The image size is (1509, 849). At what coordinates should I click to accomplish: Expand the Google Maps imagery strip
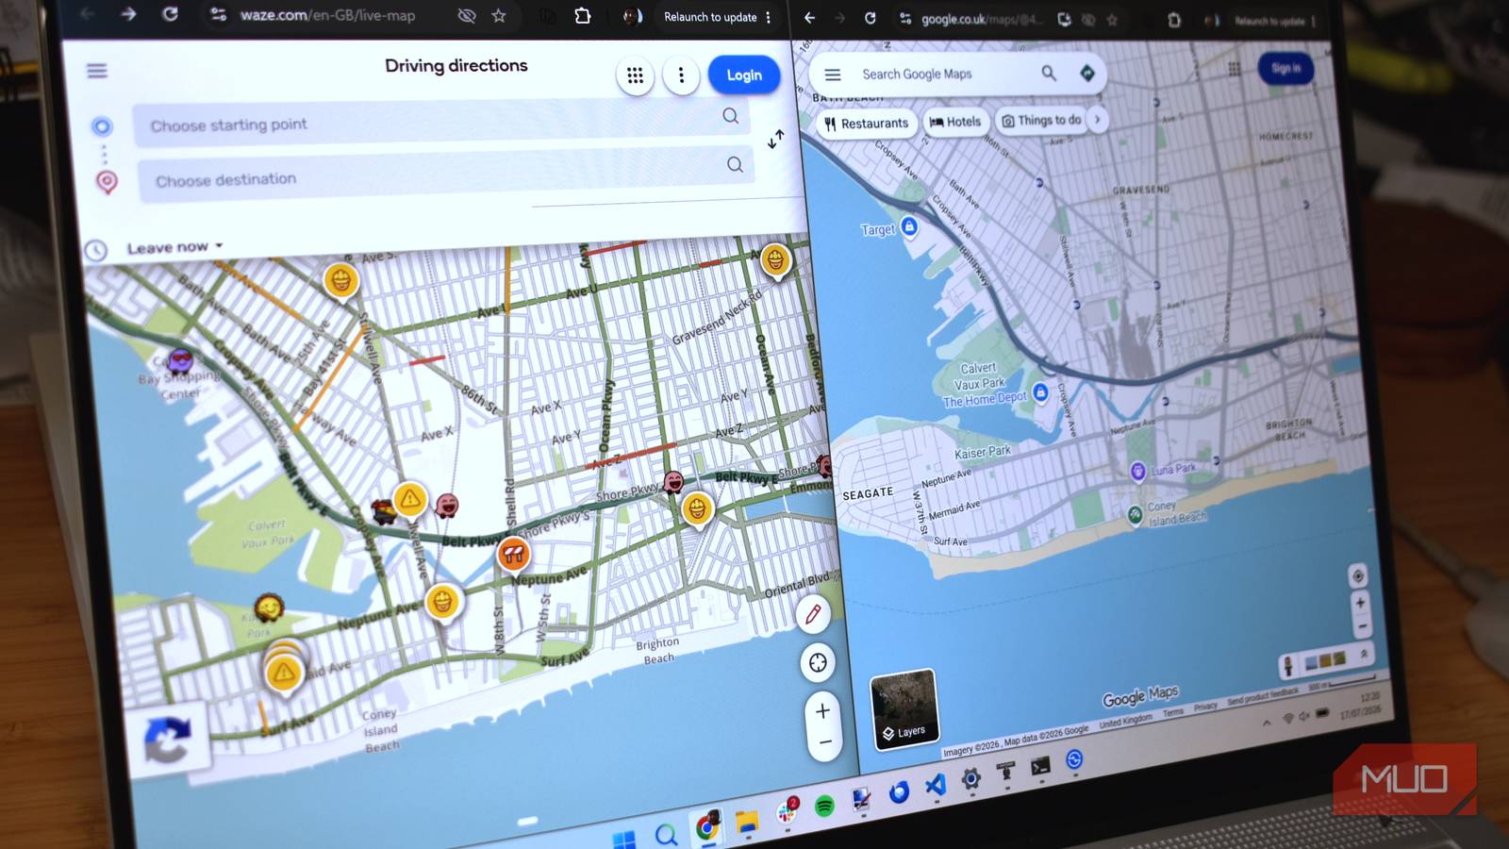[1364, 653]
